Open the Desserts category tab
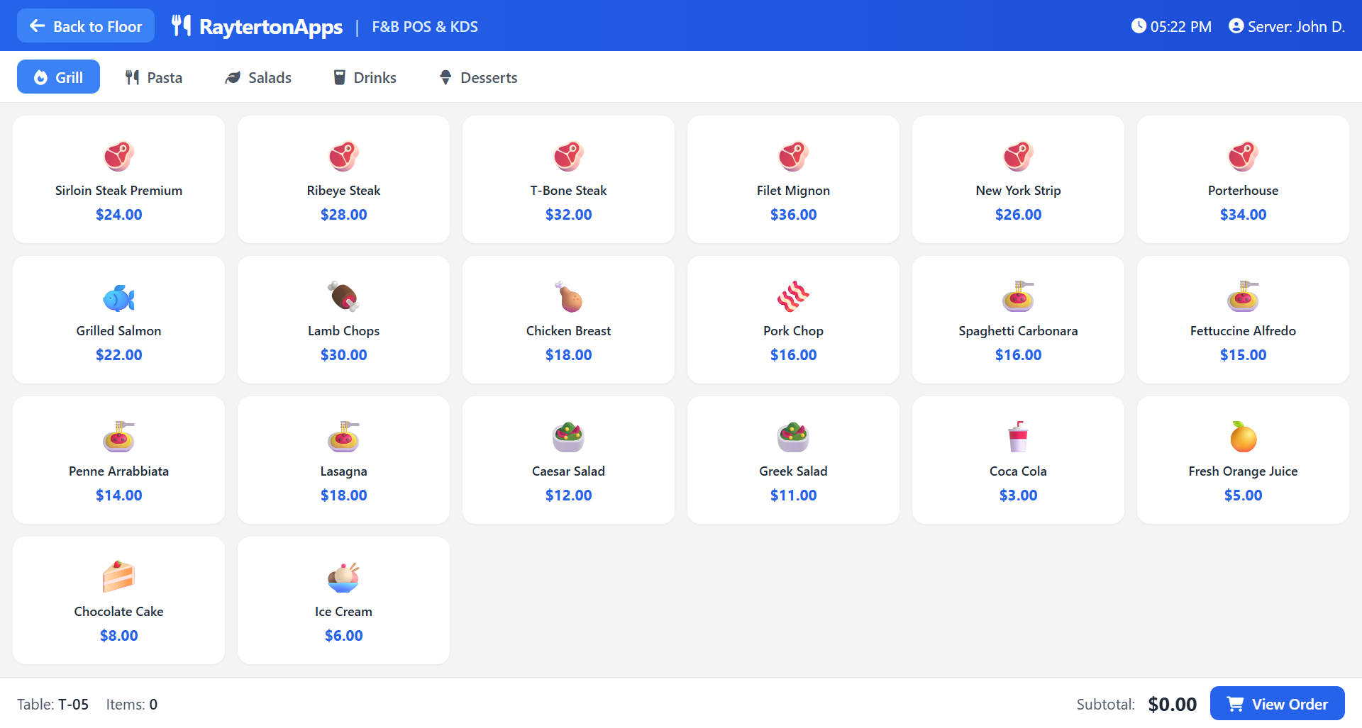Screen dimensions: 1362x728 click(x=477, y=77)
